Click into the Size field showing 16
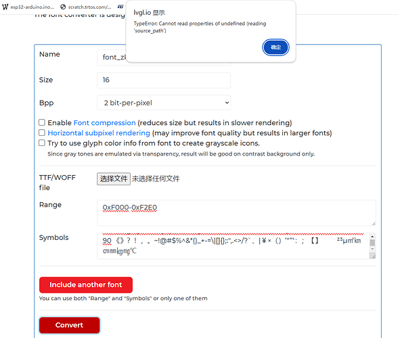 (164, 80)
